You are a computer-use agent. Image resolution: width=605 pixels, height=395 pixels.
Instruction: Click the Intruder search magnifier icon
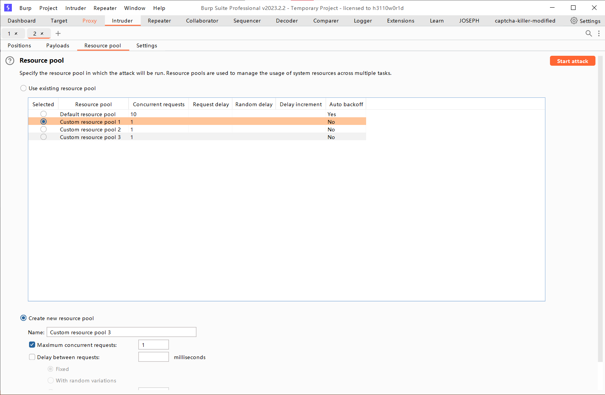pyautogui.click(x=589, y=34)
